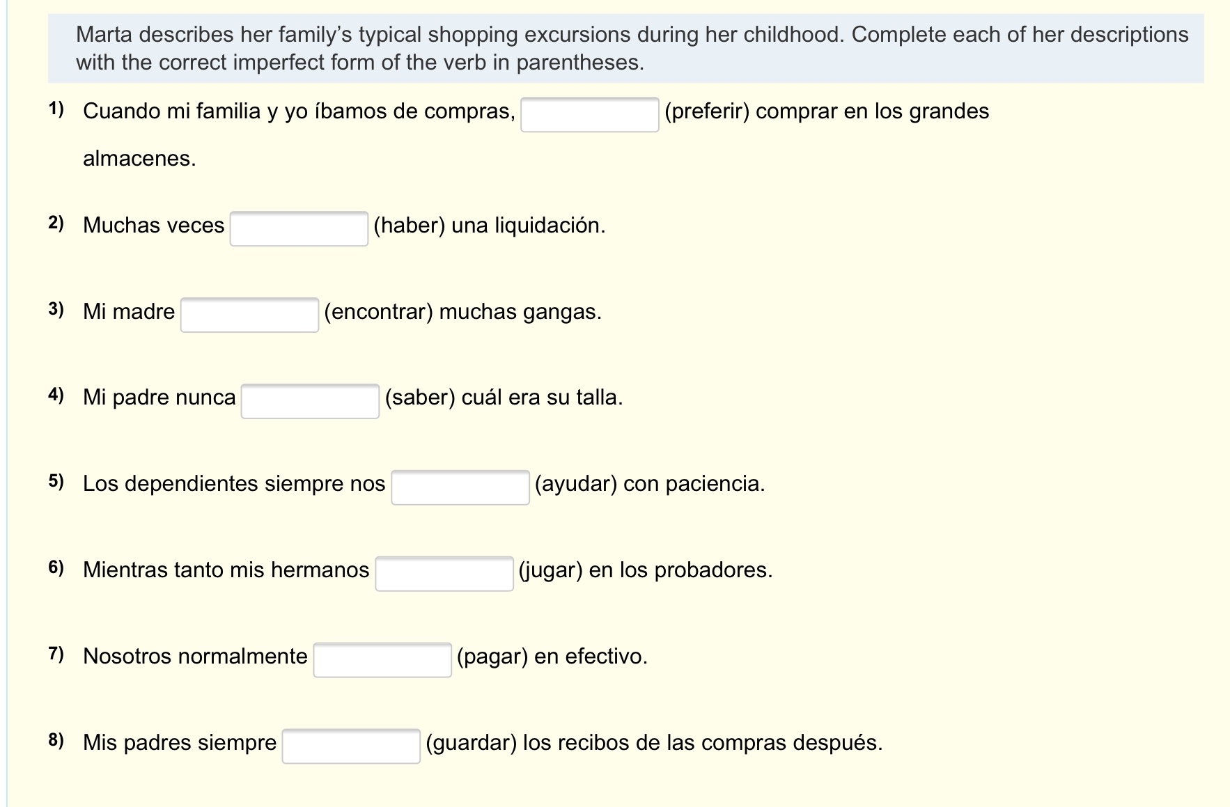Image resolution: width=1230 pixels, height=807 pixels.
Task: Click the (guardar) verb hint
Action: 471,743
